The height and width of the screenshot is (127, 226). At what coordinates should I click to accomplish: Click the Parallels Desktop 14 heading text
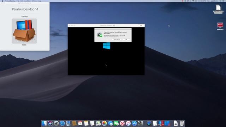pyautogui.click(x=25, y=9)
